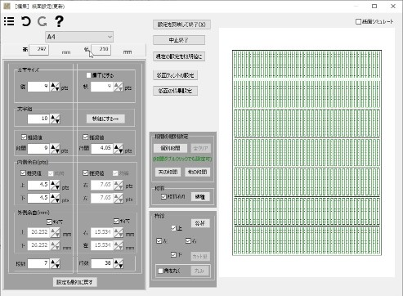Toggle 内側余白 推奨値 checkbox above 上 field

click(24, 173)
